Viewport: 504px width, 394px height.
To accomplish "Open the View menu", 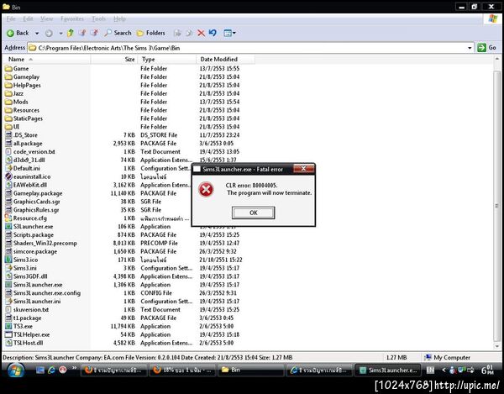I will tap(46, 18).
